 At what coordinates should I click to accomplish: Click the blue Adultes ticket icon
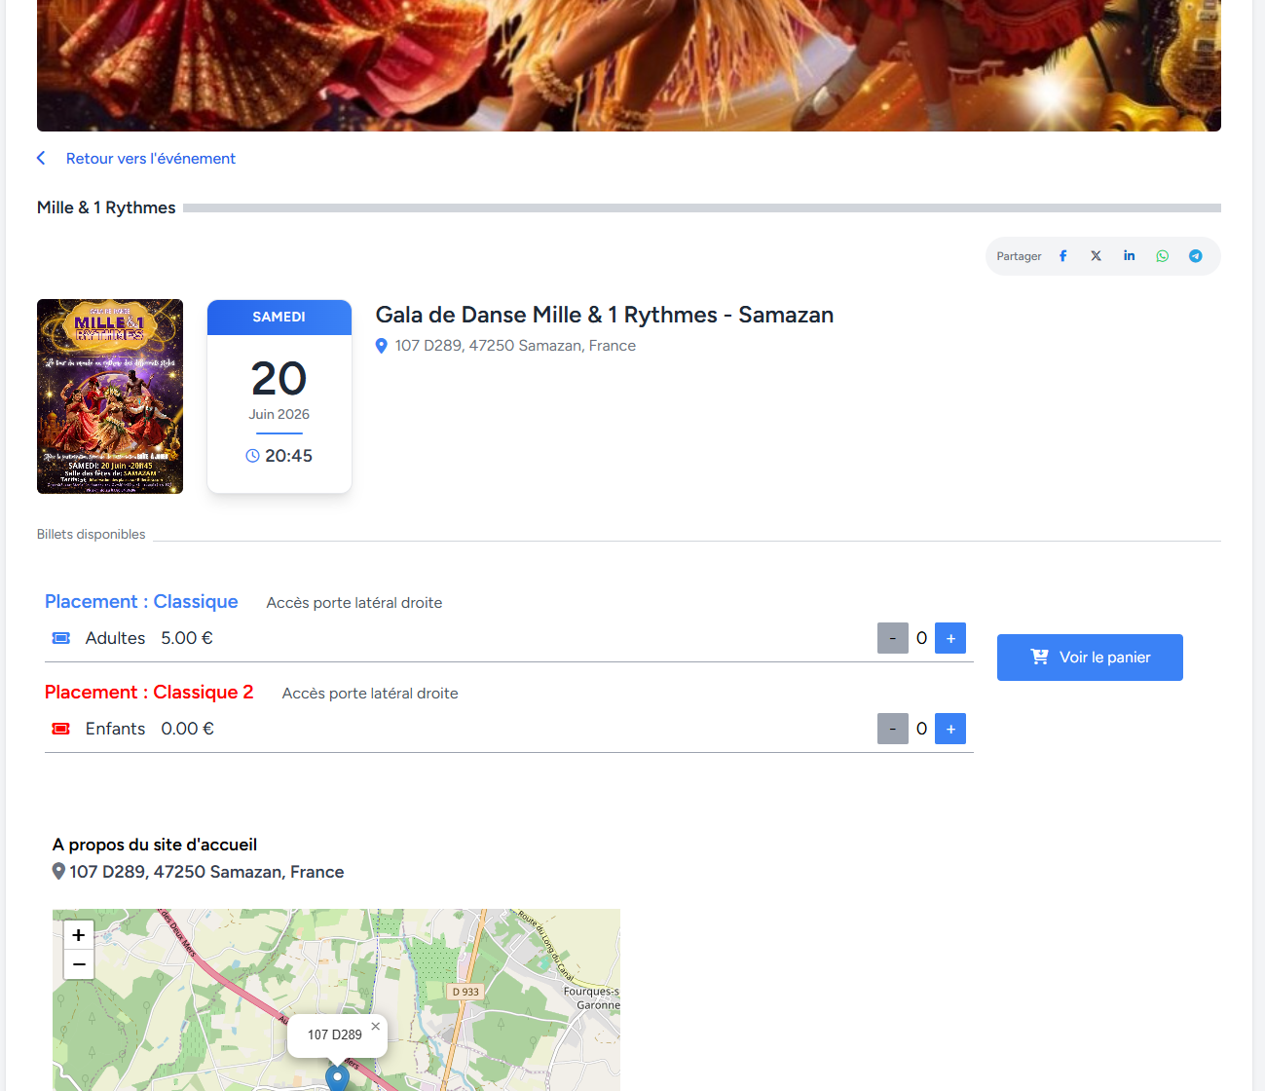pyautogui.click(x=60, y=637)
